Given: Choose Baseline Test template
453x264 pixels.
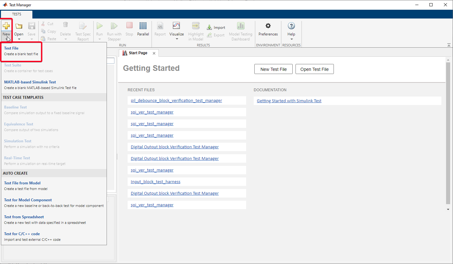Looking at the screenshot, I should pos(54,110).
